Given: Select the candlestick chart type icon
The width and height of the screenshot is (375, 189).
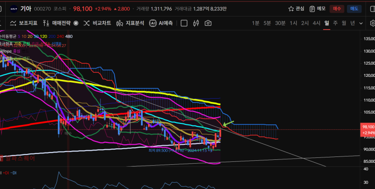Looking at the screenshot, I should [x=196, y=23].
